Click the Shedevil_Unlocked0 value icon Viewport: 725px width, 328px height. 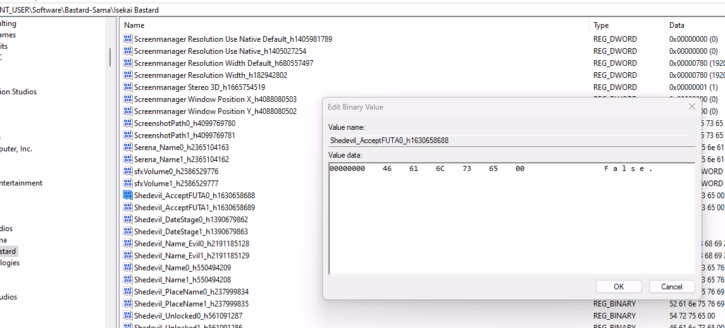[128, 316]
